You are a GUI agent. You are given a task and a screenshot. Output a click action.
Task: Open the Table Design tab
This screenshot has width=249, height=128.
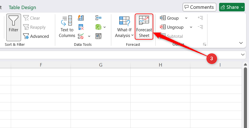click(x=22, y=7)
